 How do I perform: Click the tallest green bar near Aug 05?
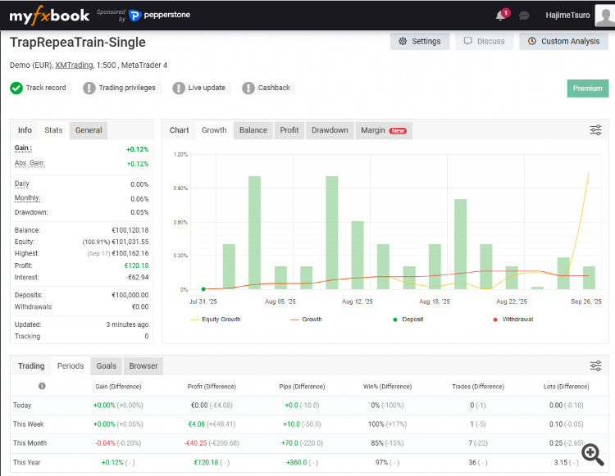point(254,233)
